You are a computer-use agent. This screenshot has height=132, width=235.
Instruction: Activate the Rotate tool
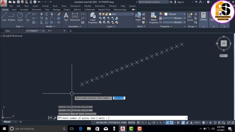[47, 14]
